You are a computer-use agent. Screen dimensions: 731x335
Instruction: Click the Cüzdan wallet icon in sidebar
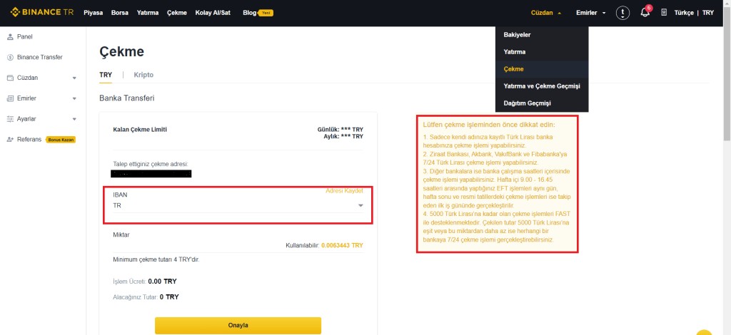(10, 78)
